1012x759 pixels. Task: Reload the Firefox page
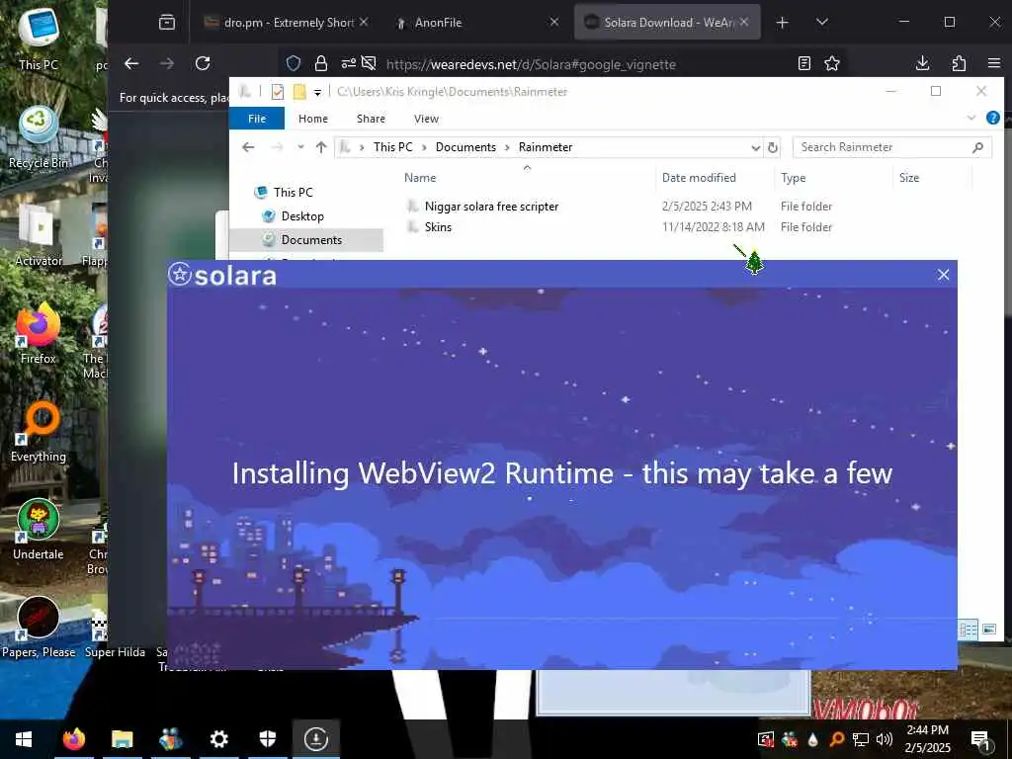click(203, 63)
